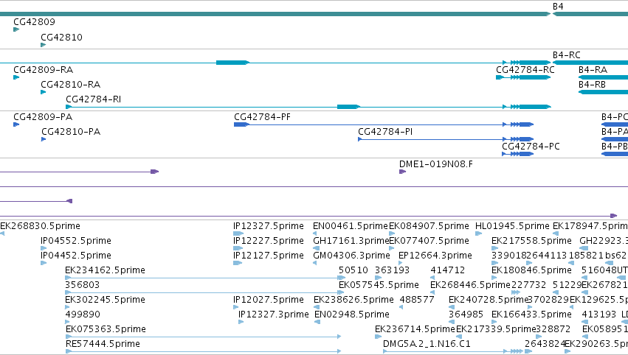Click the 356803 feature label
The height and width of the screenshot is (355, 628).
coord(82,286)
